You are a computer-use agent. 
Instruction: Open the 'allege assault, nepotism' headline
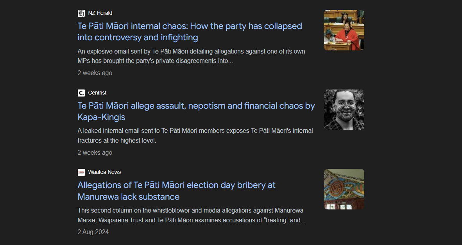click(x=196, y=106)
